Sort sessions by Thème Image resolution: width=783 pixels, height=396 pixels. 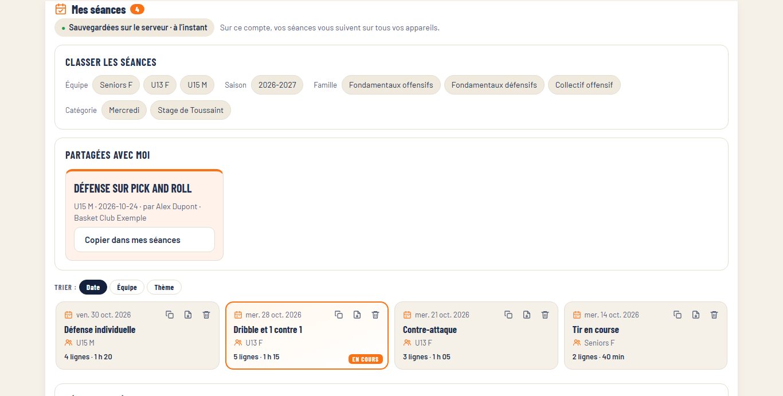click(x=164, y=287)
